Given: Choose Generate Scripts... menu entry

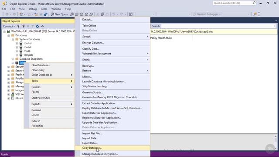Looking at the screenshot, I should point(112,92).
